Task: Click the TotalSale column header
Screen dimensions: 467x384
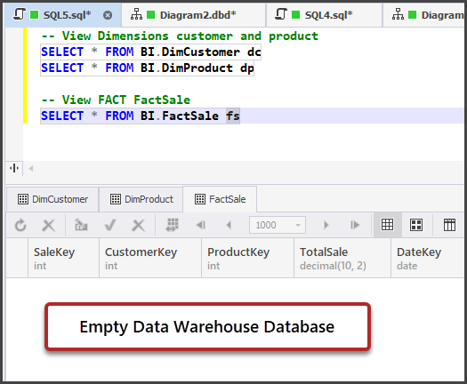Action: click(342, 258)
